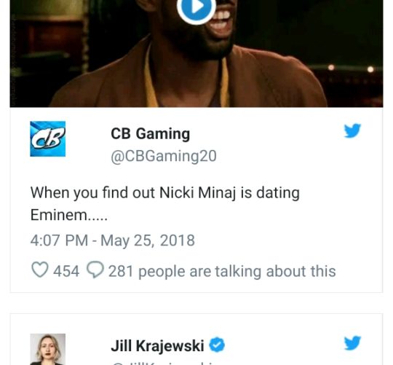Image resolution: width=393 pixels, height=365 pixels.
Task: Open the 4:07 PM timestamp link
Action: 59,240
